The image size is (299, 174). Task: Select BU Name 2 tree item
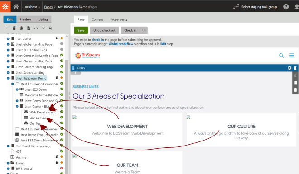[24, 169]
